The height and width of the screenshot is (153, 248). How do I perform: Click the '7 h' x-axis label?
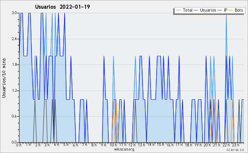click(85, 145)
